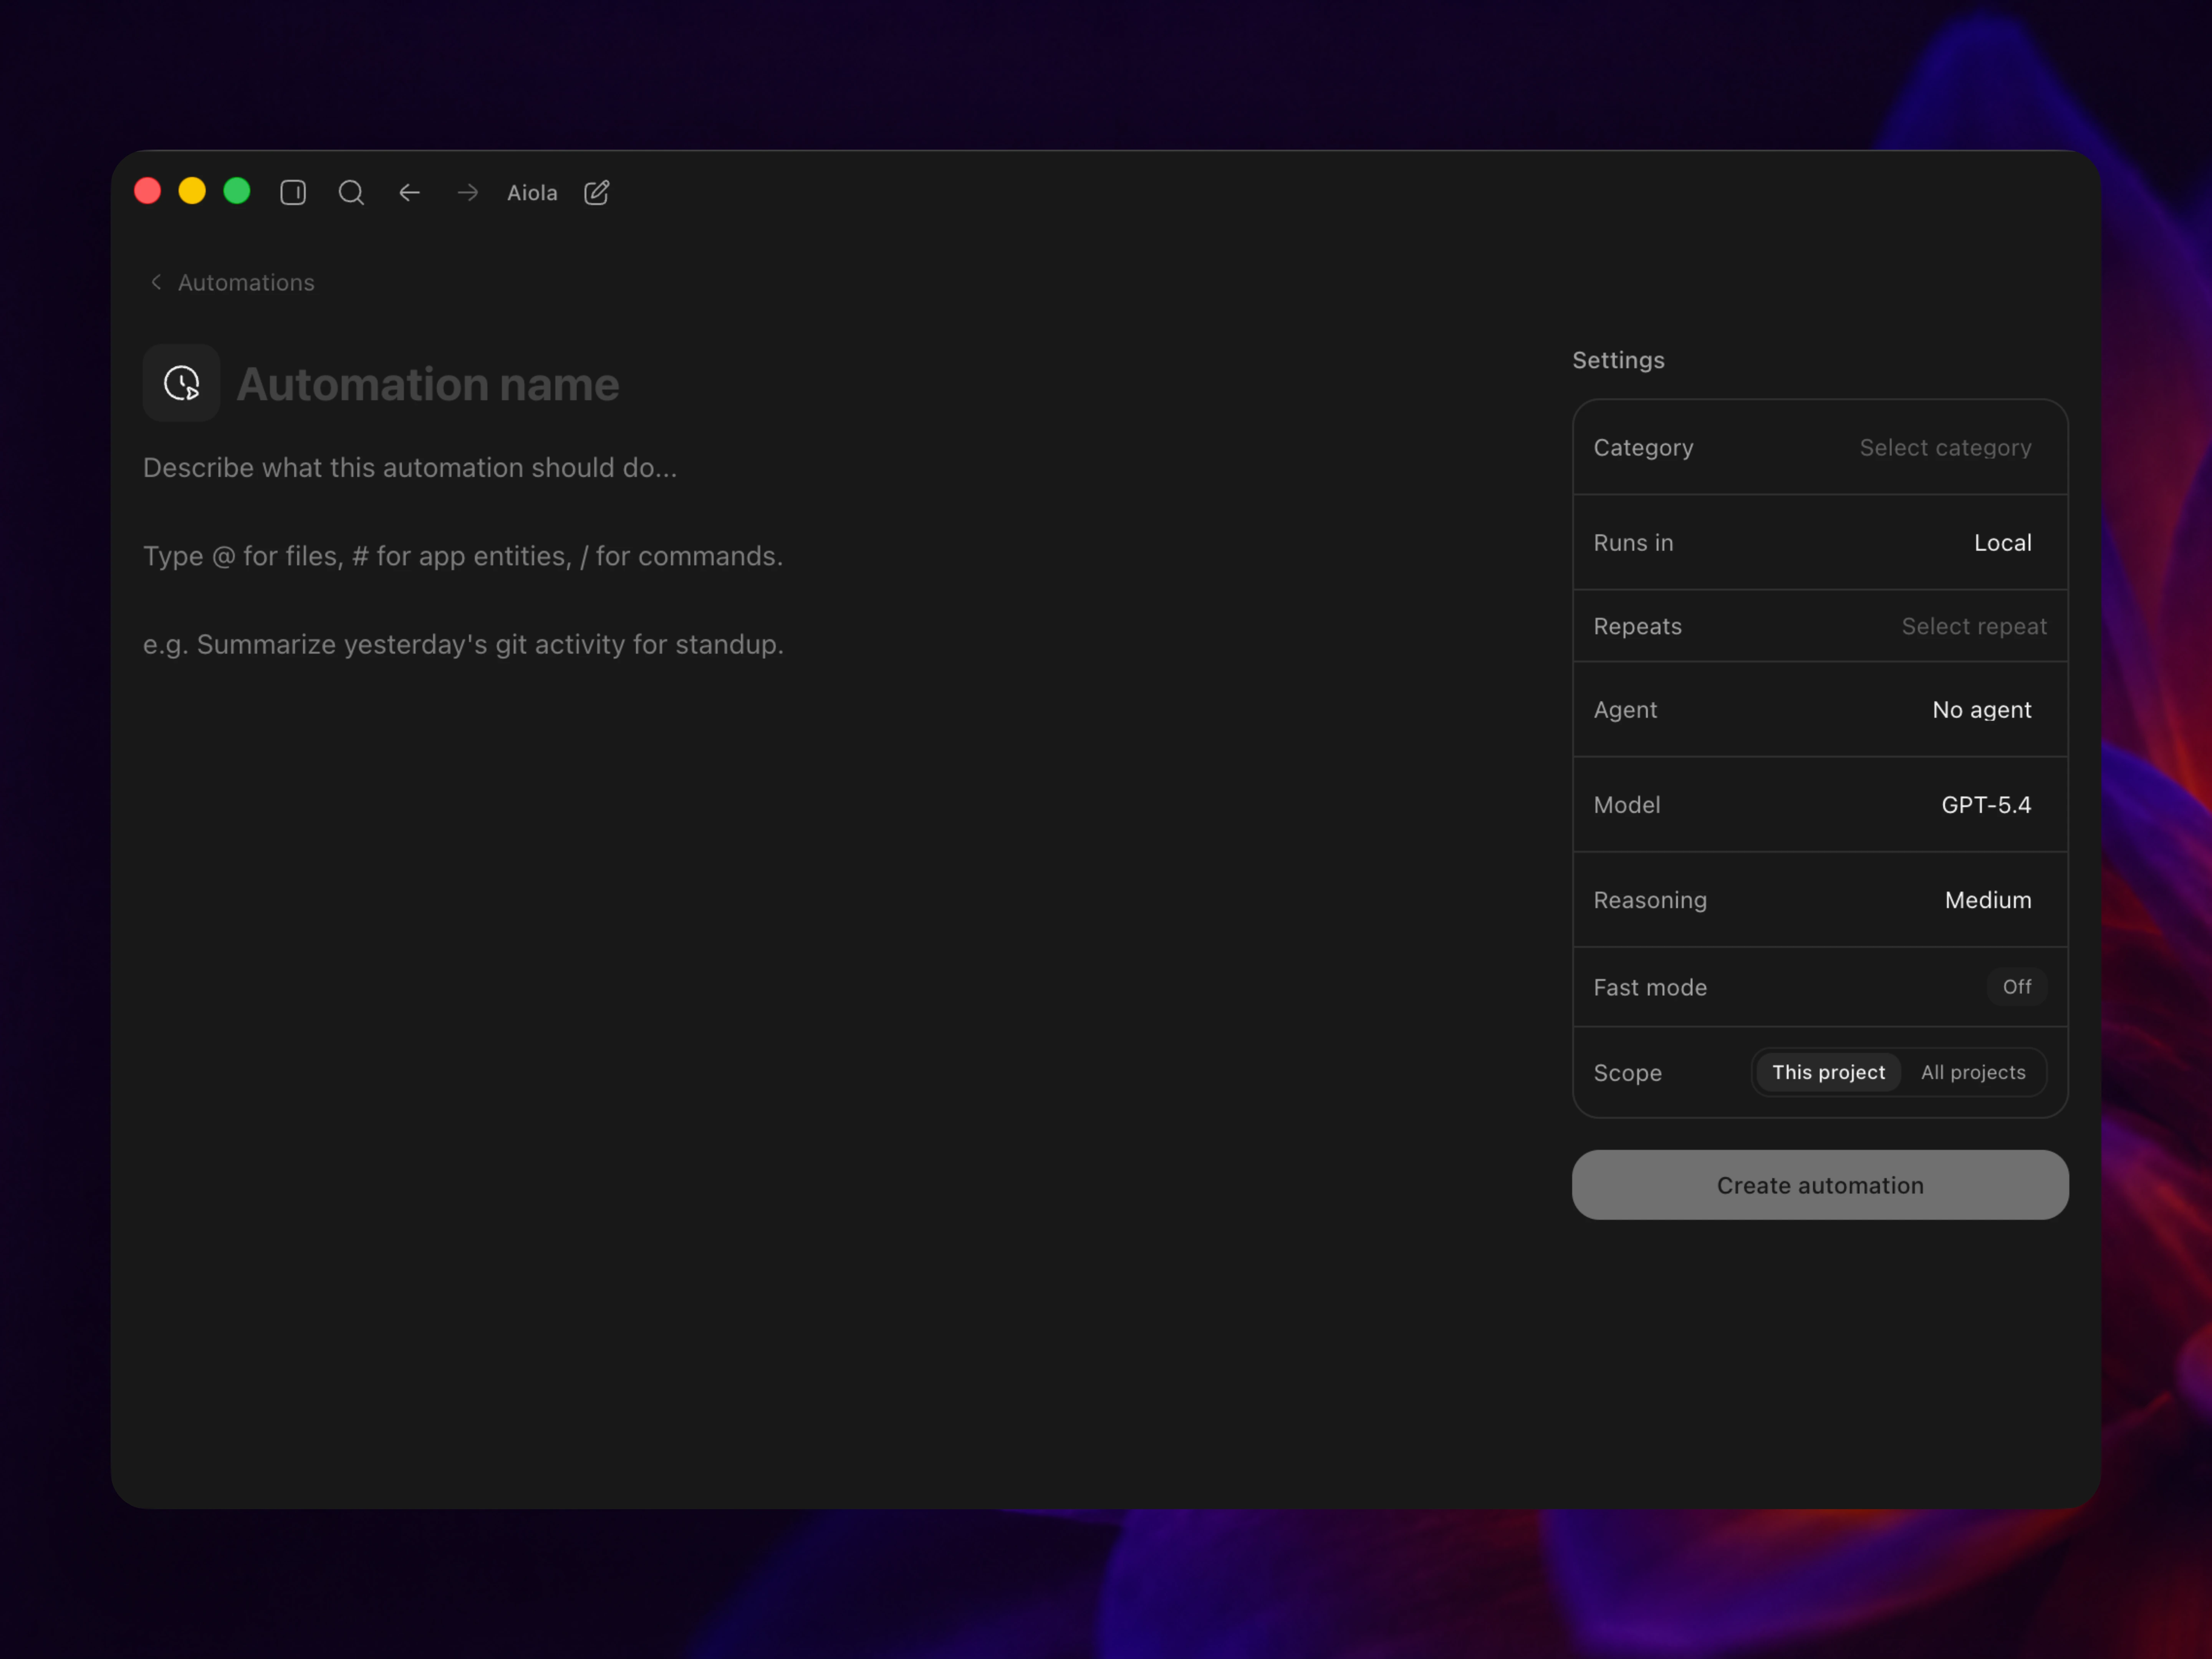Image resolution: width=2212 pixels, height=1659 pixels.
Task: Close the window with red button
Action: tap(148, 191)
